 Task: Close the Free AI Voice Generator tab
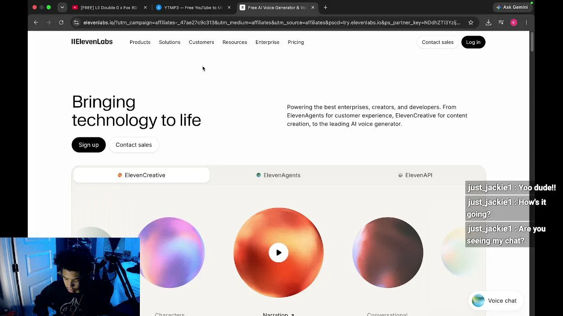tap(313, 7)
